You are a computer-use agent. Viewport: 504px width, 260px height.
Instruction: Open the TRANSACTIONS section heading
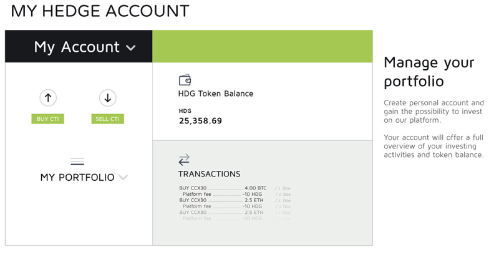209,174
